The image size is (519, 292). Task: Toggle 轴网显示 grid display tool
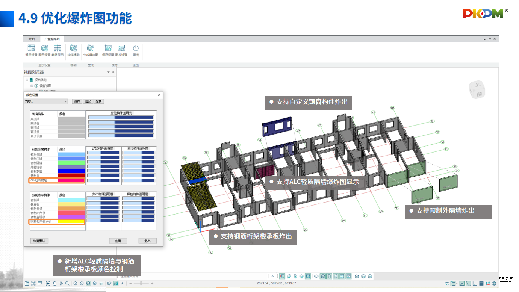pyautogui.click(x=57, y=48)
